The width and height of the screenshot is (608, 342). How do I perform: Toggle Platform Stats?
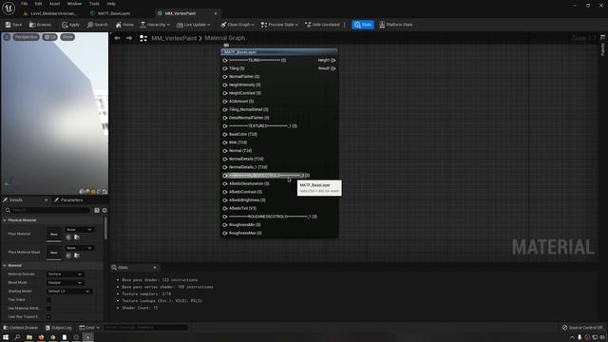pos(395,25)
